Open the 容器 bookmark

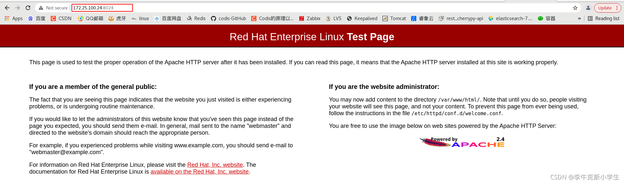547,18
